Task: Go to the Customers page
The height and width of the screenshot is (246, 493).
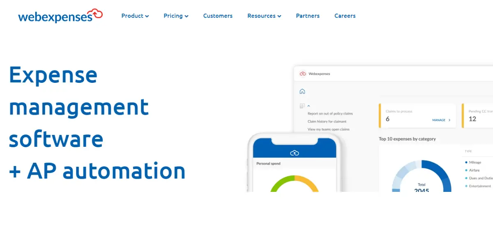Action: [x=218, y=16]
